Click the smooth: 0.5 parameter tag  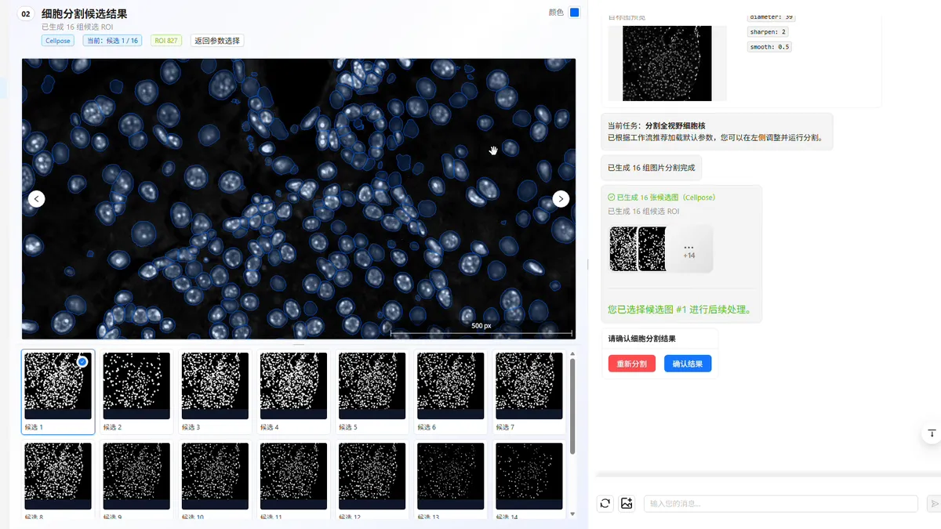pyautogui.click(x=770, y=47)
